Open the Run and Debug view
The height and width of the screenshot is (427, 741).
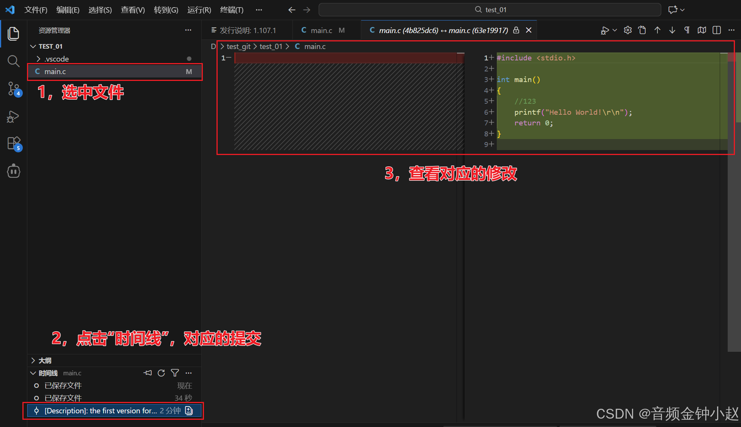13,117
